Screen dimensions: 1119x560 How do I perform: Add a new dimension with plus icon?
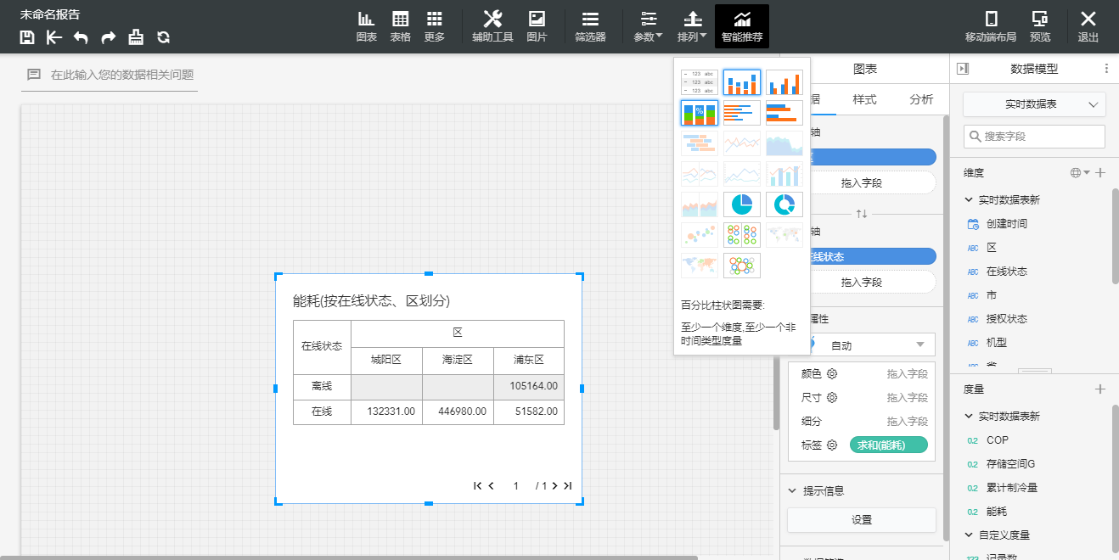(x=1100, y=172)
